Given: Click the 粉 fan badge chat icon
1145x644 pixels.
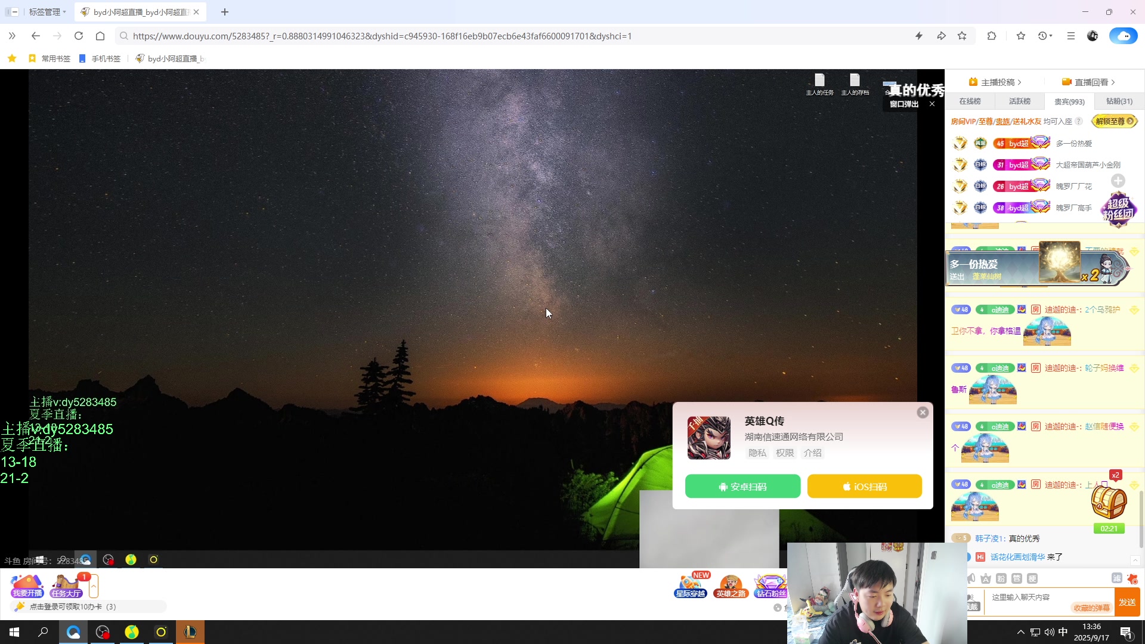Looking at the screenshot, I should point(1001,578).
